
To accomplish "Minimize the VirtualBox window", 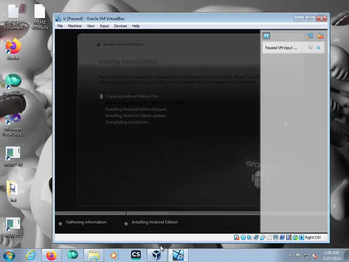I will 299,19.
